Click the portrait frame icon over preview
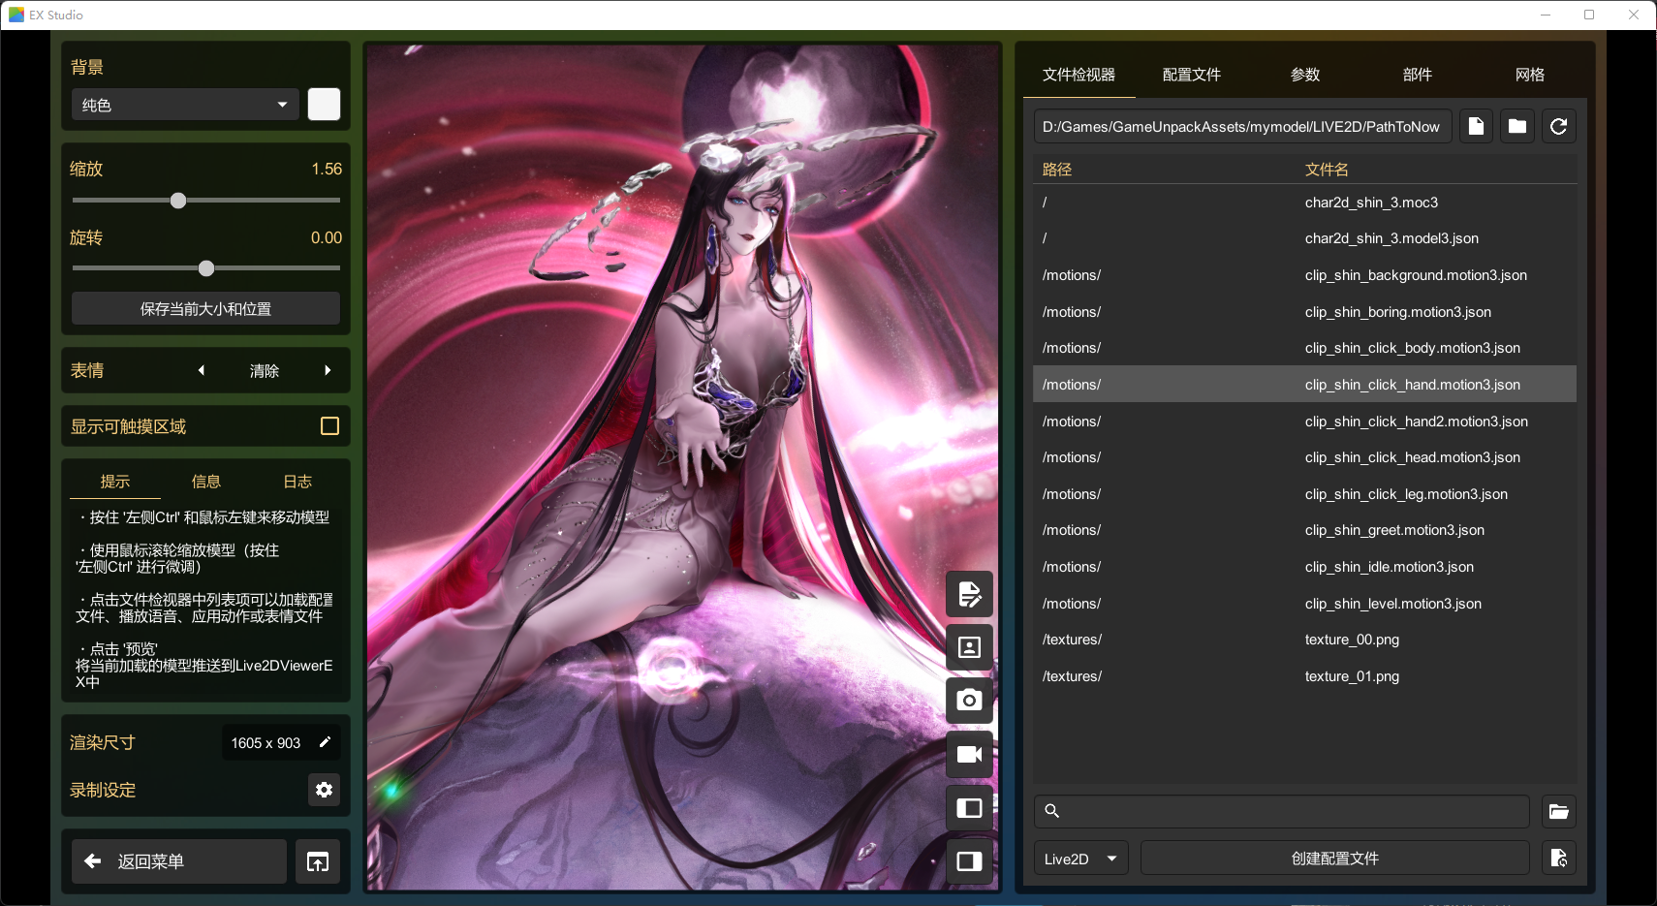Image resolution: width=1657 pixels, height=906 pixels. (x=969, y=647)
